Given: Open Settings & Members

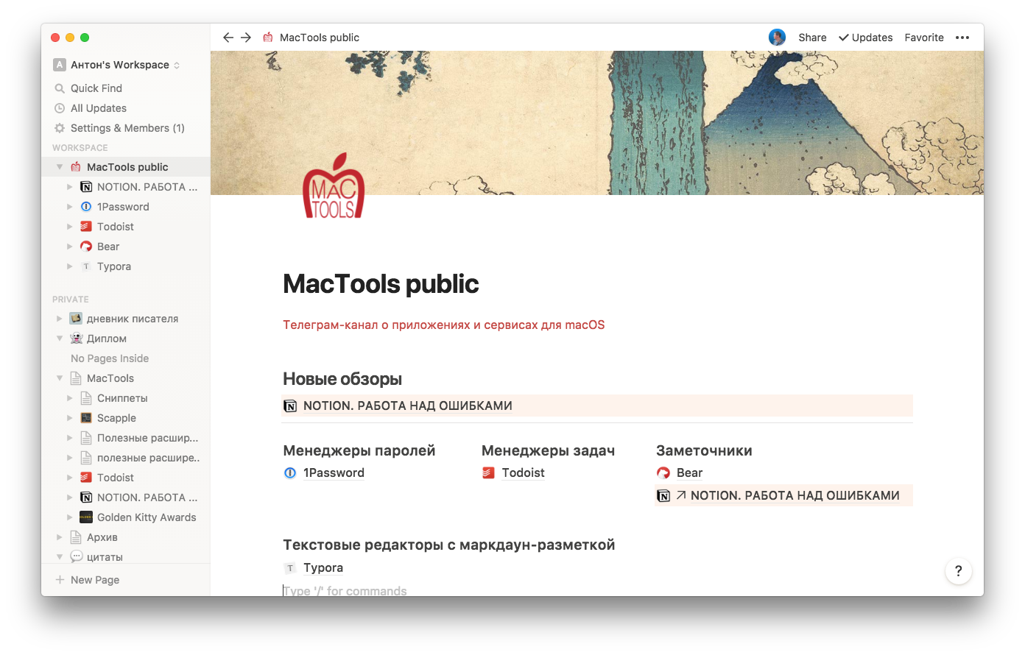Looking at the screenshot, I should click(126, 128).
